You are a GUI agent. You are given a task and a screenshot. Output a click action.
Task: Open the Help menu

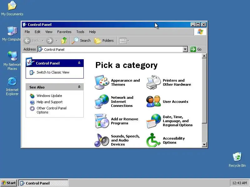92,32
